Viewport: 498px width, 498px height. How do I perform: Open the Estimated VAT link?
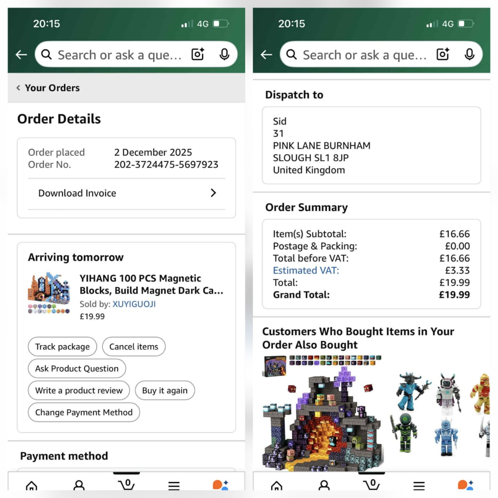[x=306, y=270]
